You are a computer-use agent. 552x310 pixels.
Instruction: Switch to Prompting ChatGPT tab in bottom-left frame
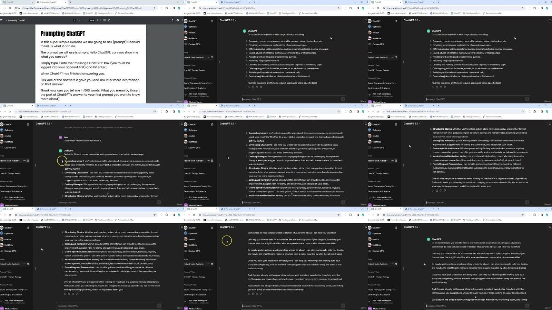click(51, 209)
